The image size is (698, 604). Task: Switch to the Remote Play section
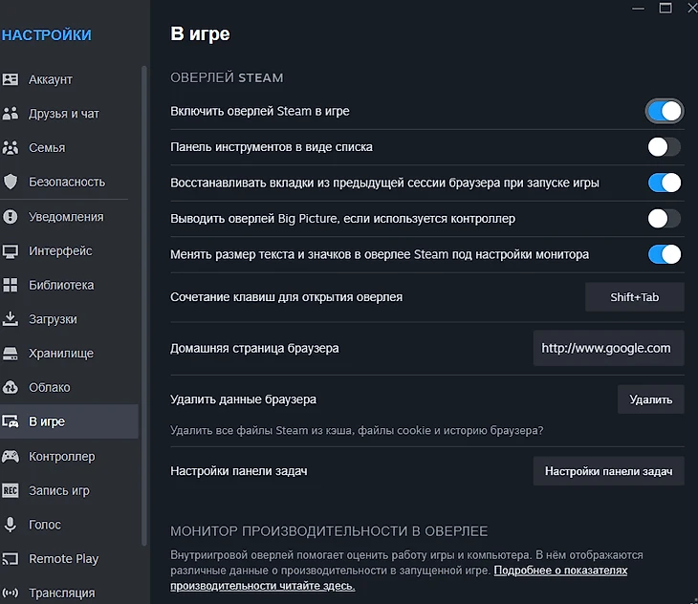63,559
